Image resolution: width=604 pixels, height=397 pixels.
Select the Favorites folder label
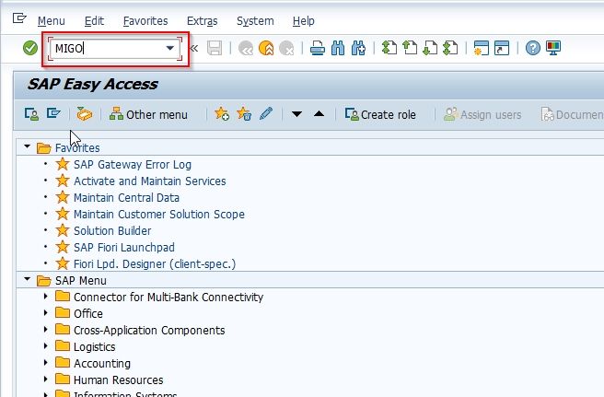point(77,148)
